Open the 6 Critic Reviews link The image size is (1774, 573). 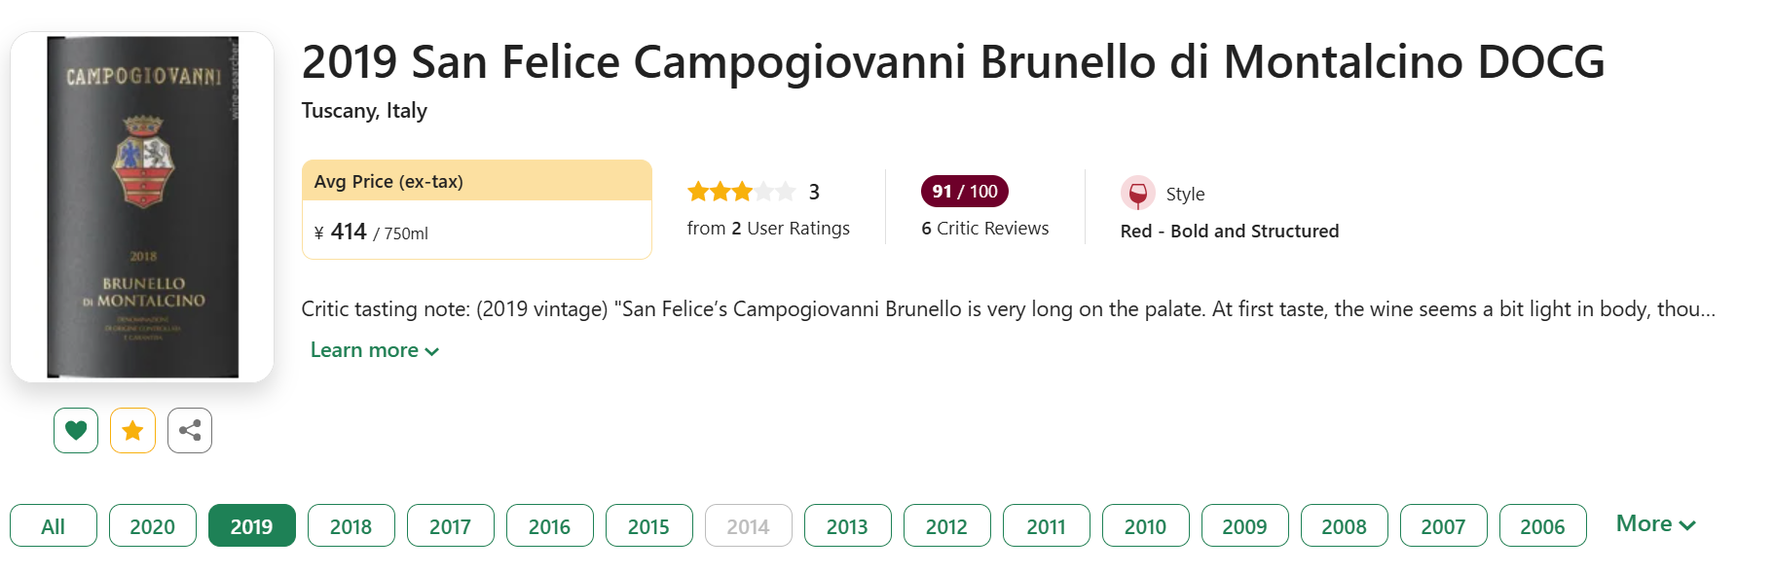(x=984, y=229)
